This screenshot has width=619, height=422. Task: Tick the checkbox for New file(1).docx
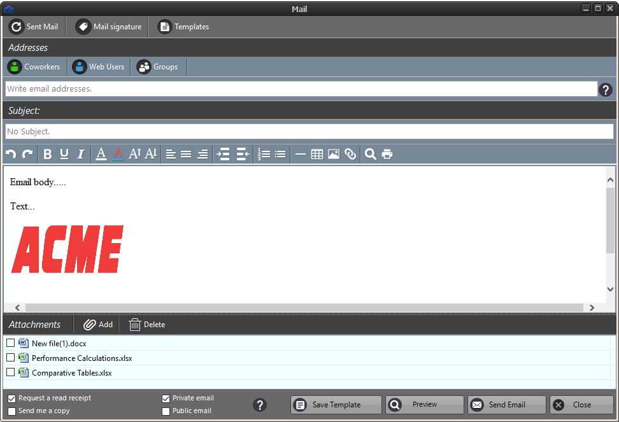pyautogui.click(x=11, y=343)
